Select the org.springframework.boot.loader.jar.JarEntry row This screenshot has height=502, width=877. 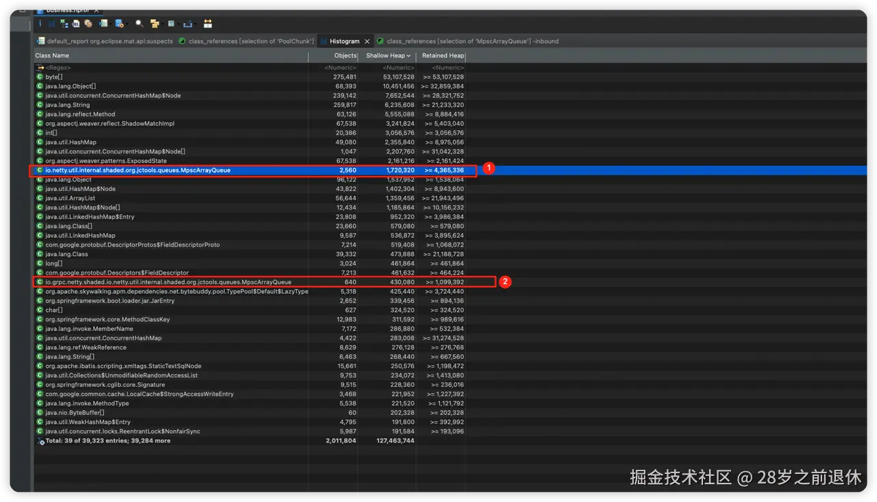250,301
